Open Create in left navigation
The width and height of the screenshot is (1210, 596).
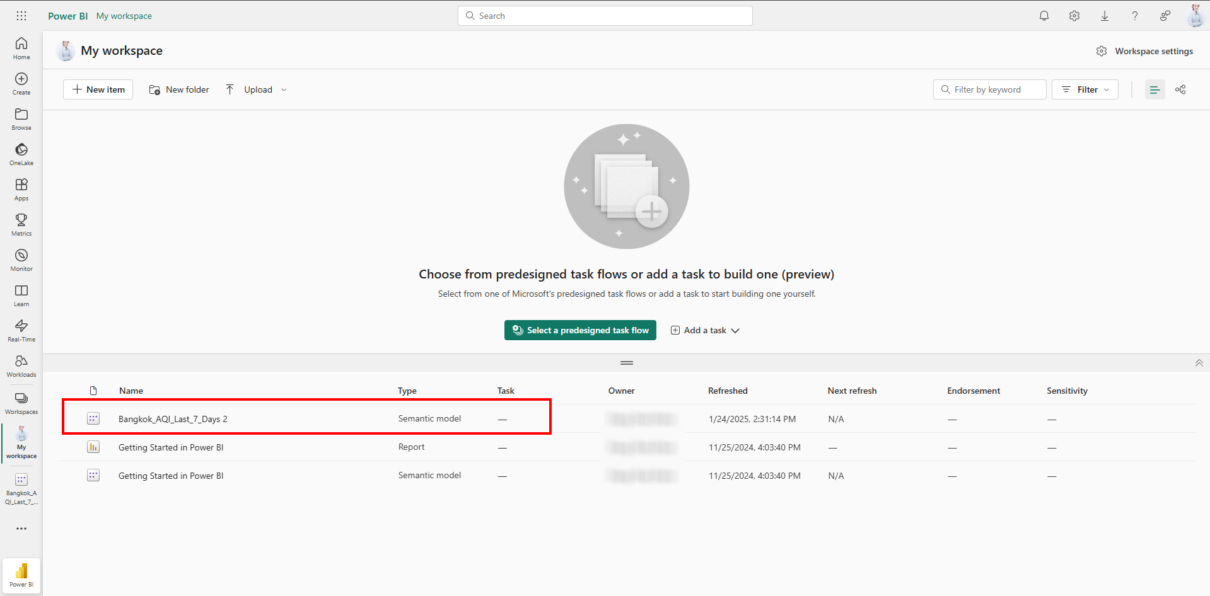point(21,83)
